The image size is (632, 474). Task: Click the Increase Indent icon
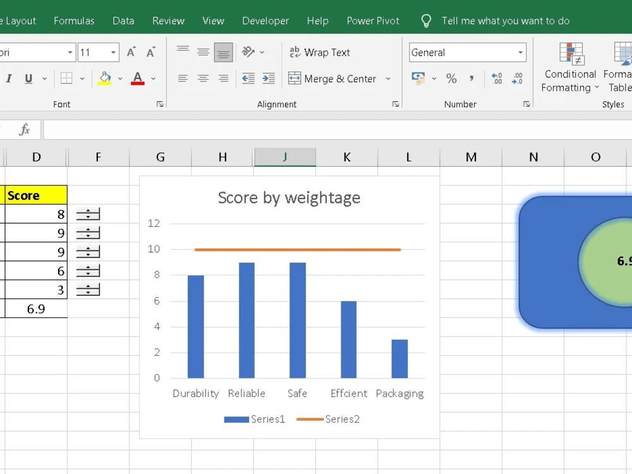tap(268, 78)
